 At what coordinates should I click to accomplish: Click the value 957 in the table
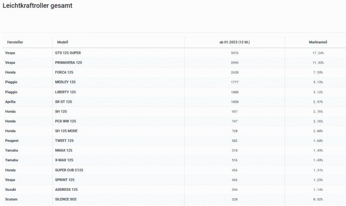(x=234, y=112)
